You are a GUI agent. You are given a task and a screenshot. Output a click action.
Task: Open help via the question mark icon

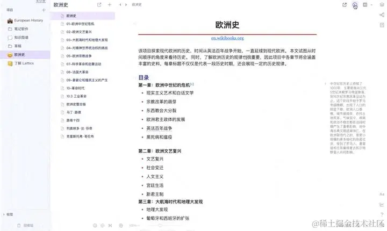click(x=382, y=215)
